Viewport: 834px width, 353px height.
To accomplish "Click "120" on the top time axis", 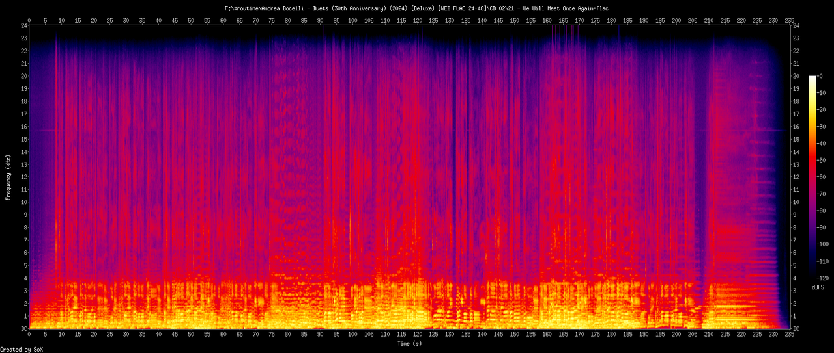I will [417, 20].
